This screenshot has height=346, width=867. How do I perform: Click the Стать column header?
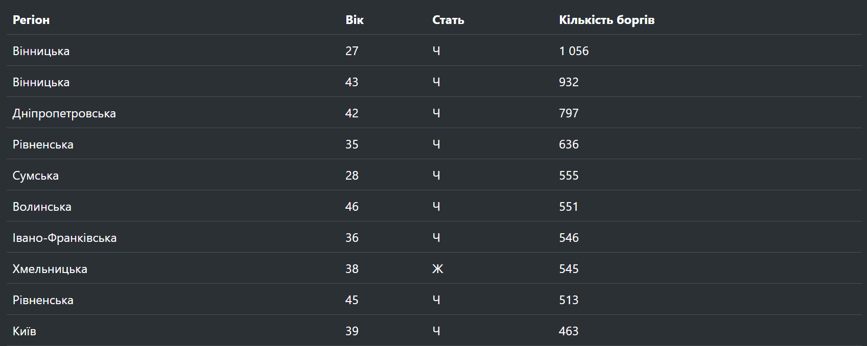click(x=448, y=20)
